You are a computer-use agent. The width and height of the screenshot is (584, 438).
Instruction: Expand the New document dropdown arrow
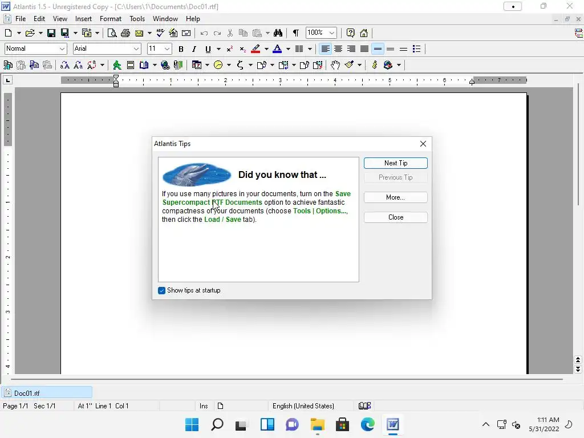click(19, 33)
